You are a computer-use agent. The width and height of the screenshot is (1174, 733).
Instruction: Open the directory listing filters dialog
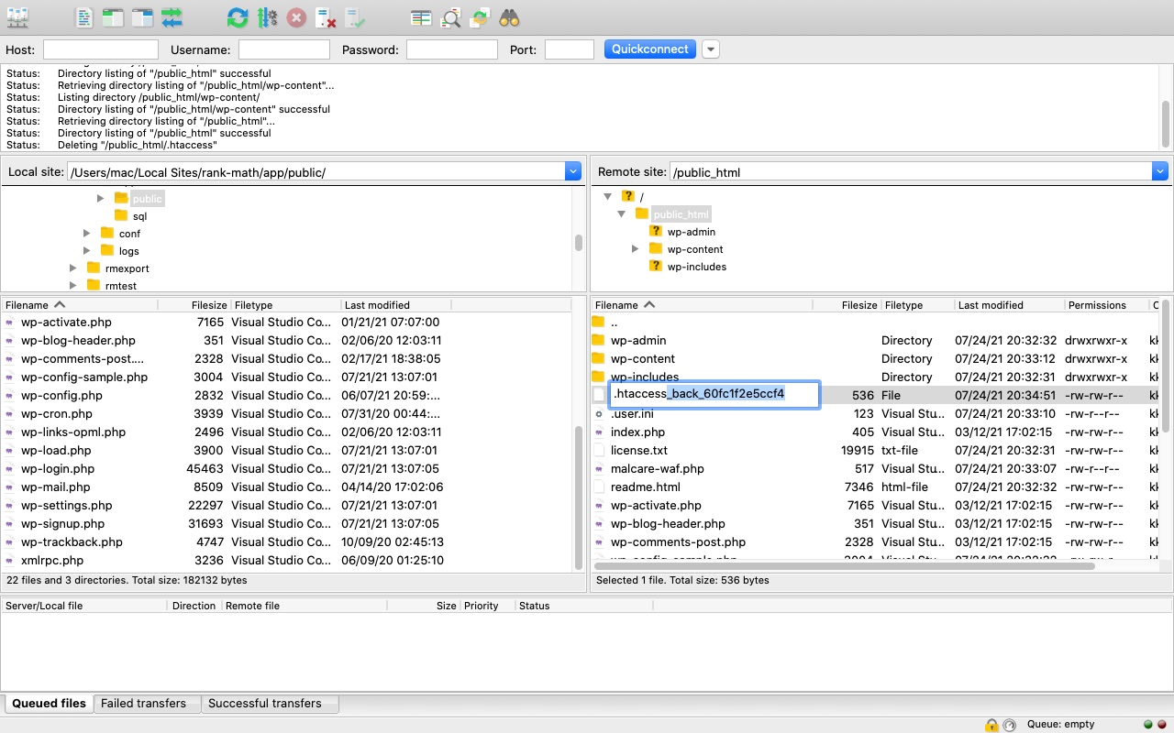coord(421,16)
